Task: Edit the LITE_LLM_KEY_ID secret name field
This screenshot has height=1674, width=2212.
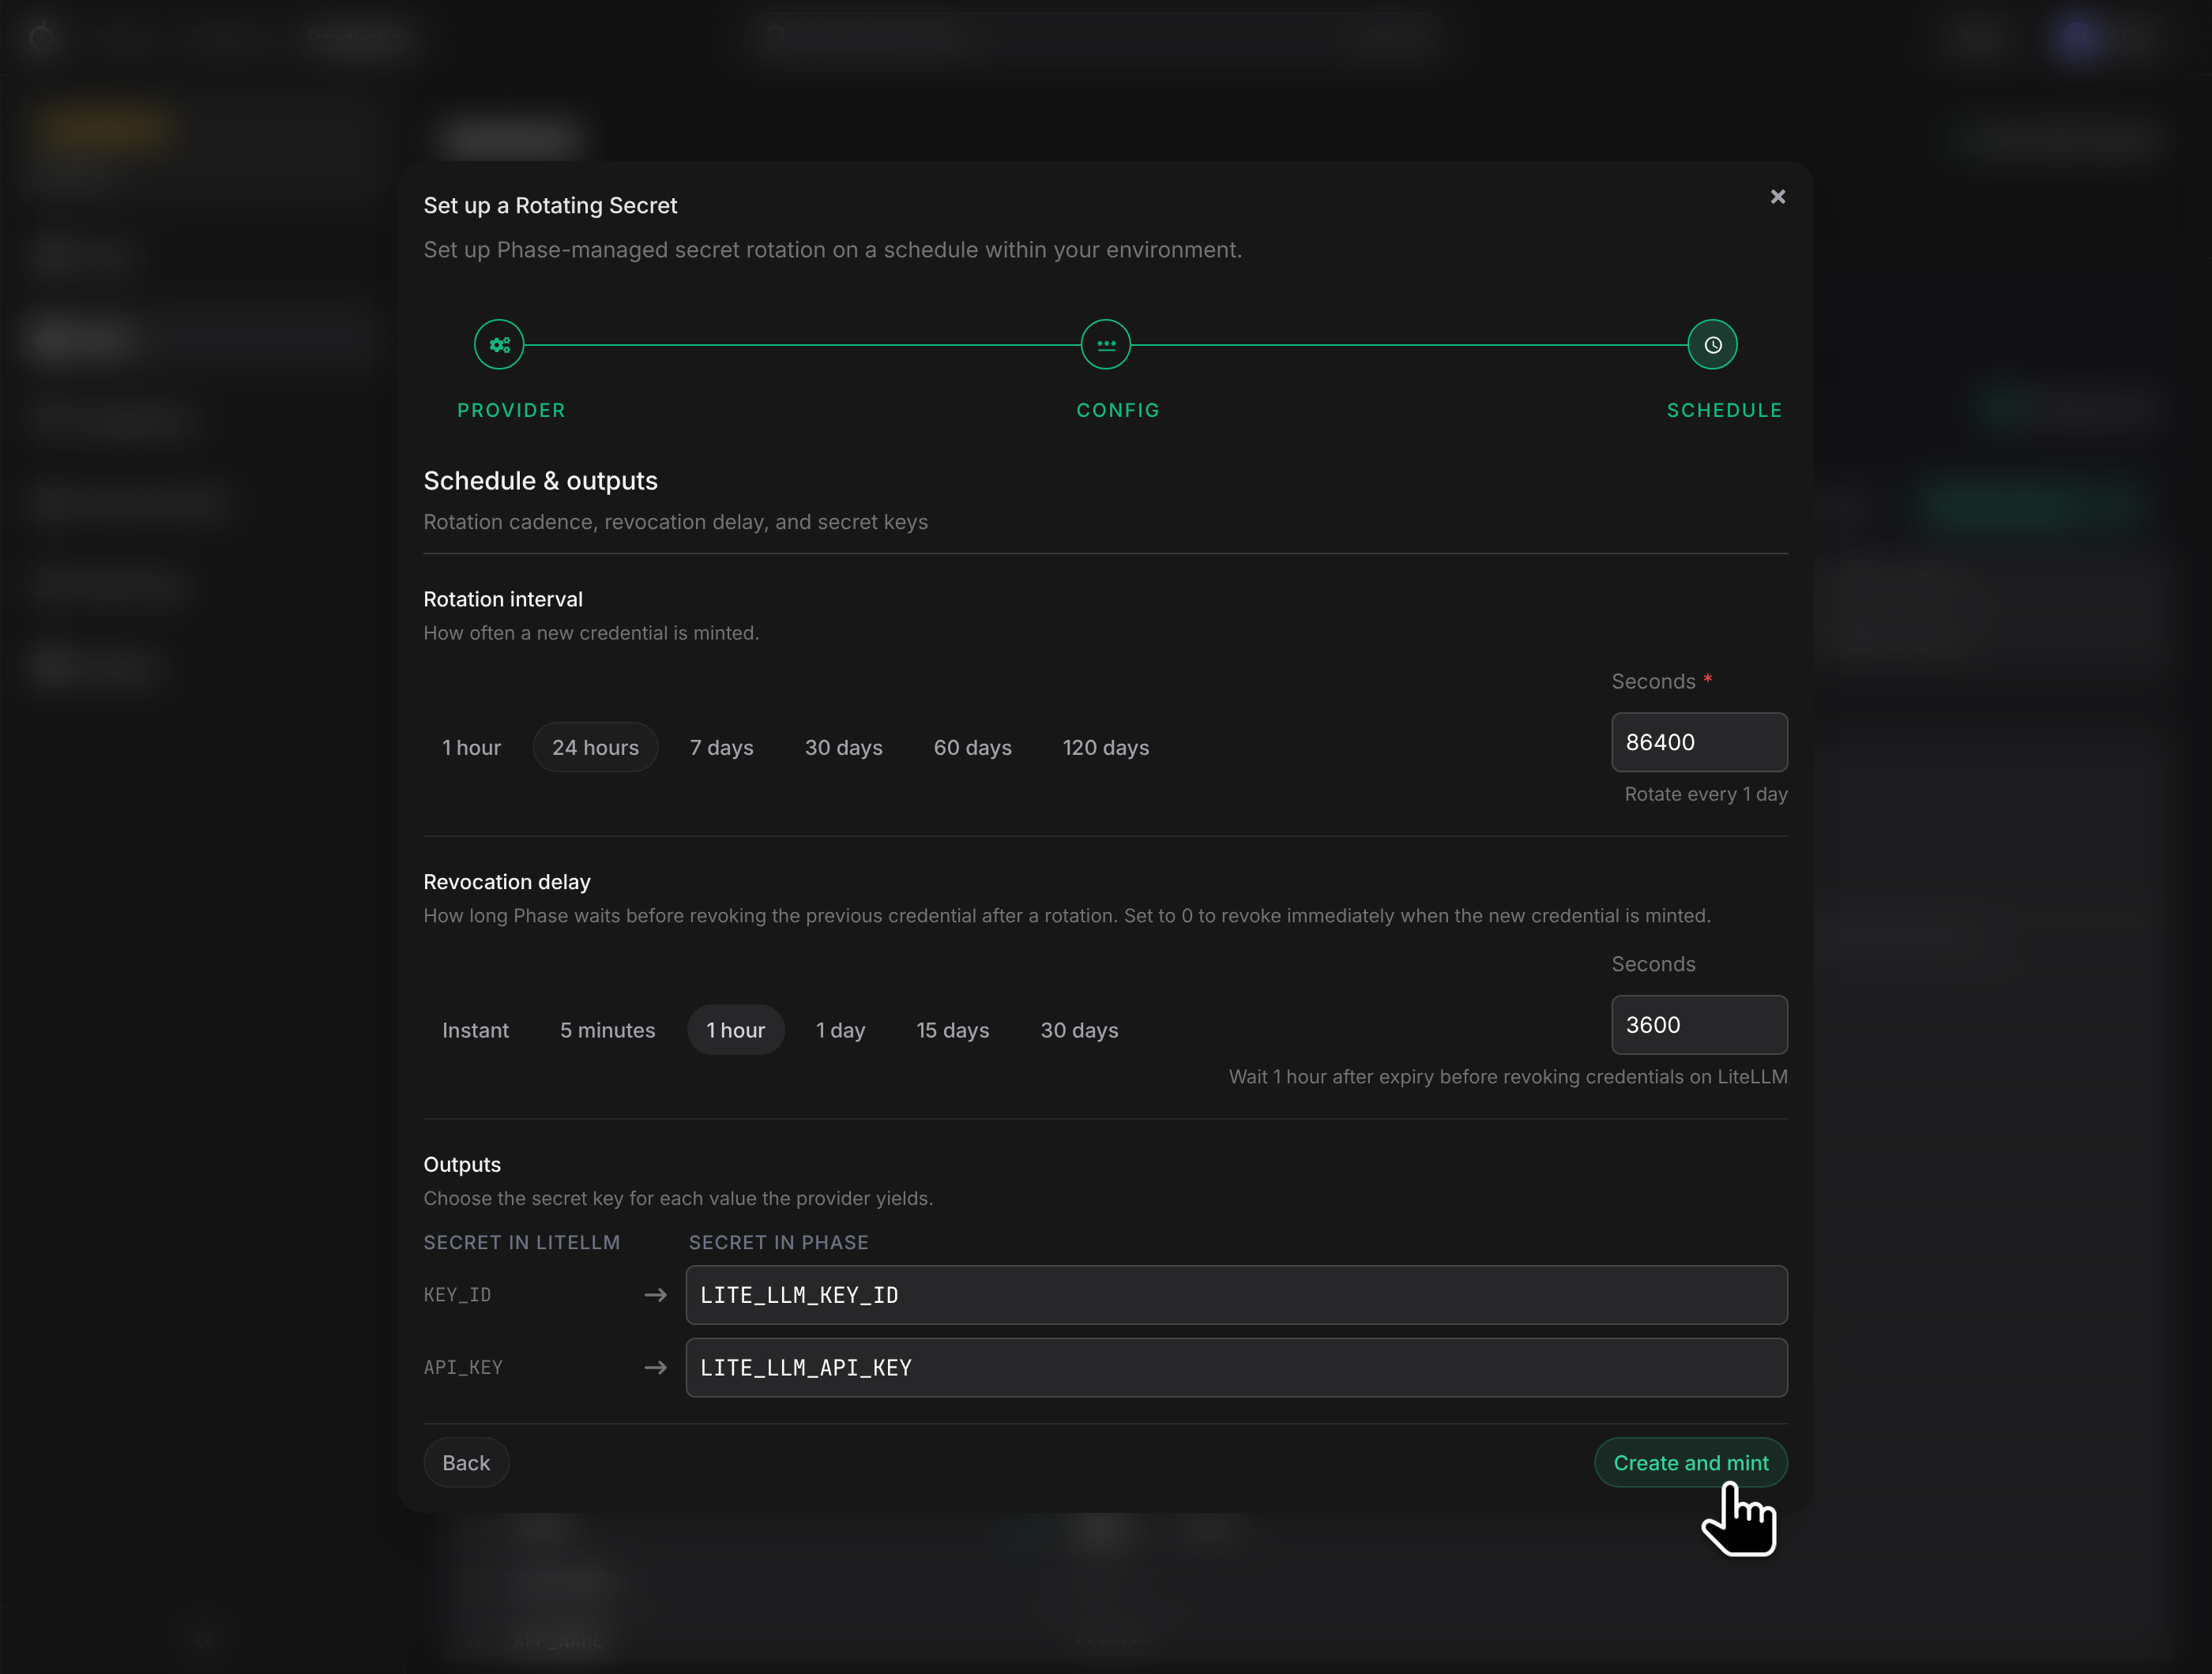Action: pos(1237,1295)
